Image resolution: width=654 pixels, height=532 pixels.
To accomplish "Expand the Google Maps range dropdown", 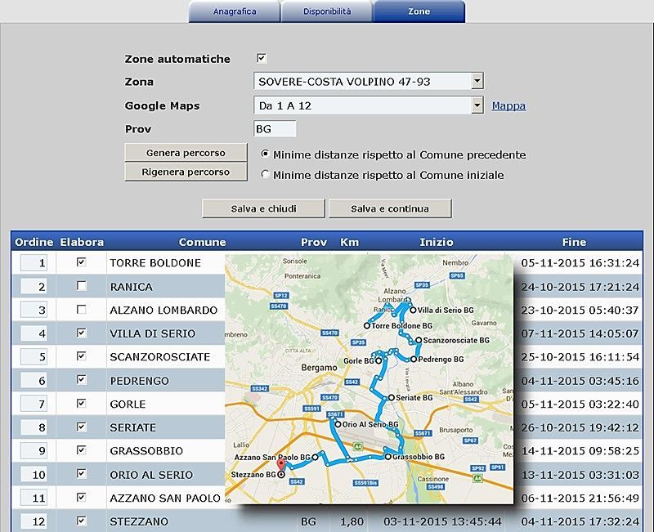I will [x=477, y=105].
